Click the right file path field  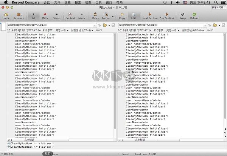(160, 25)
